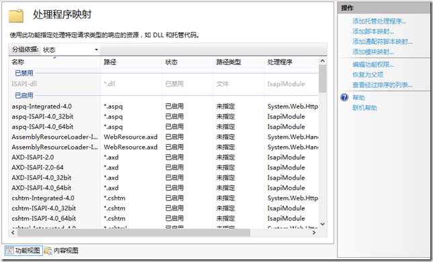Select the aspq-ISAPI-4.0_64bit row
This screenshot has width=433, height=262.
click(164, 127)
